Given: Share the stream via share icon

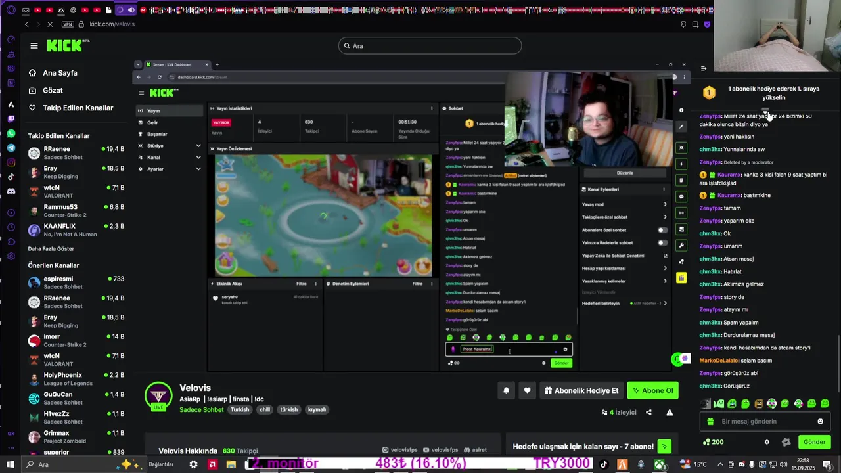Looking at the screenshot, I should click(x=648, y=413).
